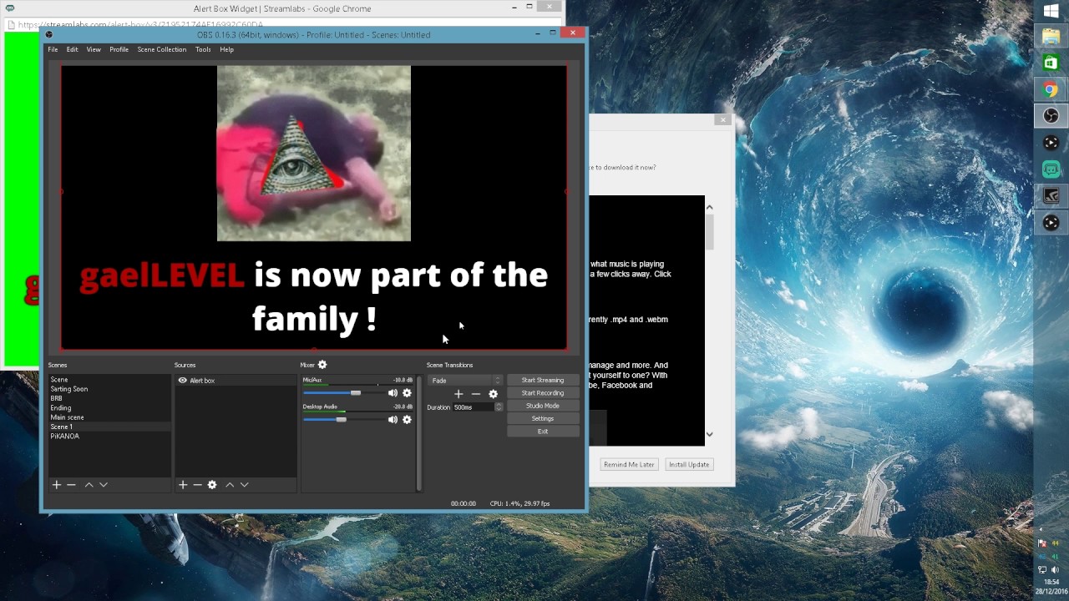Open the Scene Collection menu
This screenshot has width=1069, height=601.
tap(162, 49)
